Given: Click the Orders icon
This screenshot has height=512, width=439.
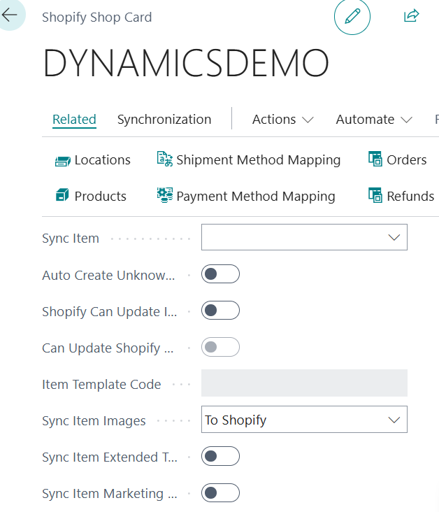Looking at the screenshot, I should [x=375, y=159].
